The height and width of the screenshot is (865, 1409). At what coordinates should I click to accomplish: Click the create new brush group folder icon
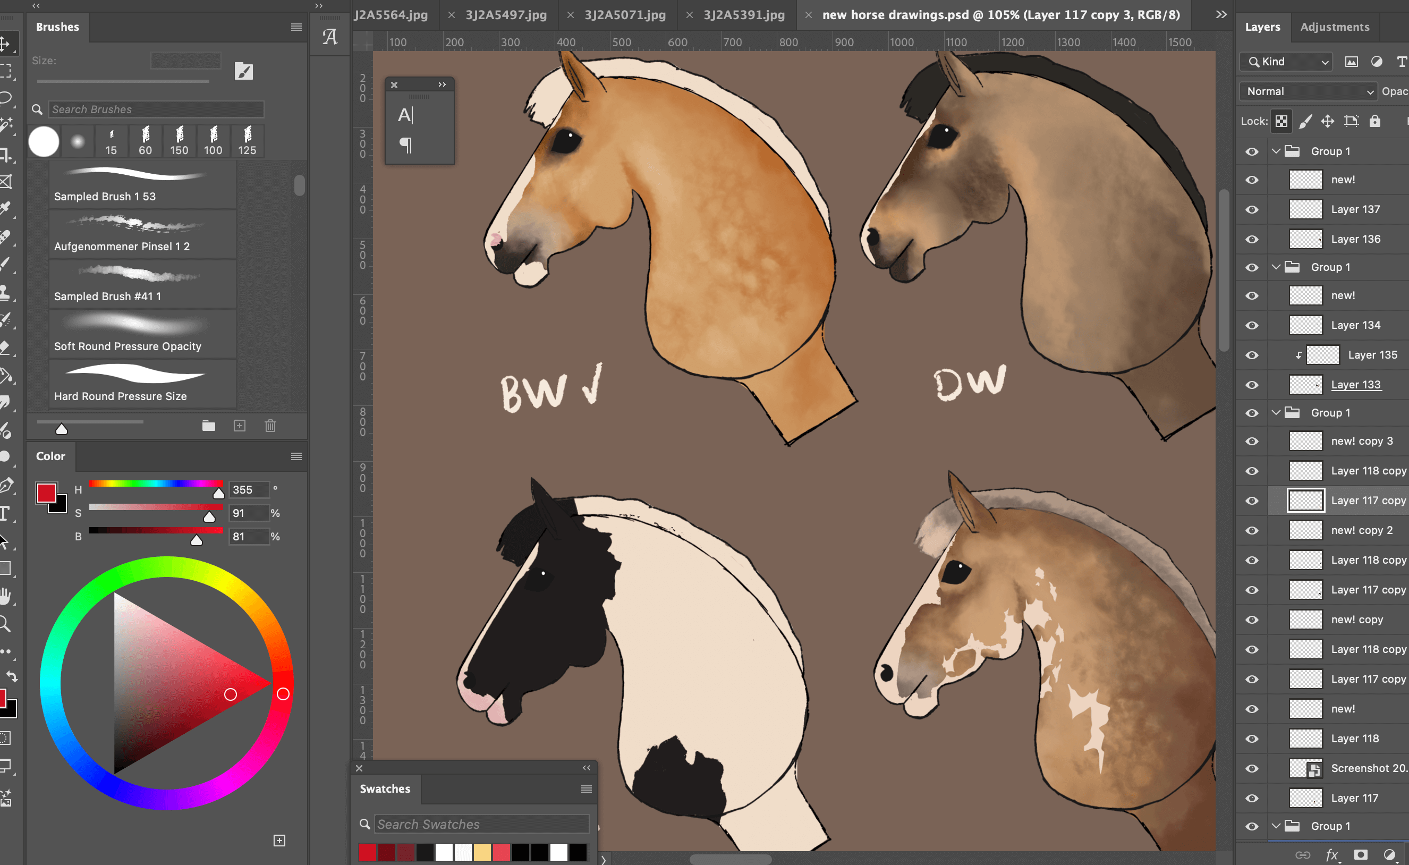(x=208, y=426)
